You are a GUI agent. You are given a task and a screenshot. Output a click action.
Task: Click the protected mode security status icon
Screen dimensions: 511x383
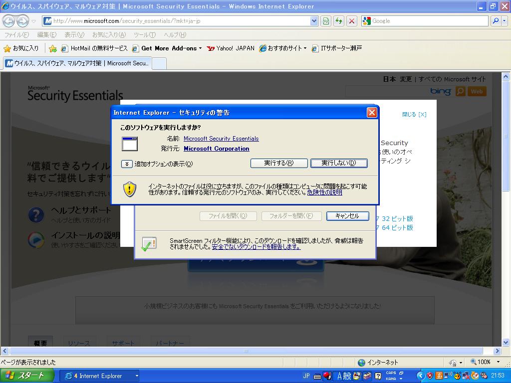point(452,362)
